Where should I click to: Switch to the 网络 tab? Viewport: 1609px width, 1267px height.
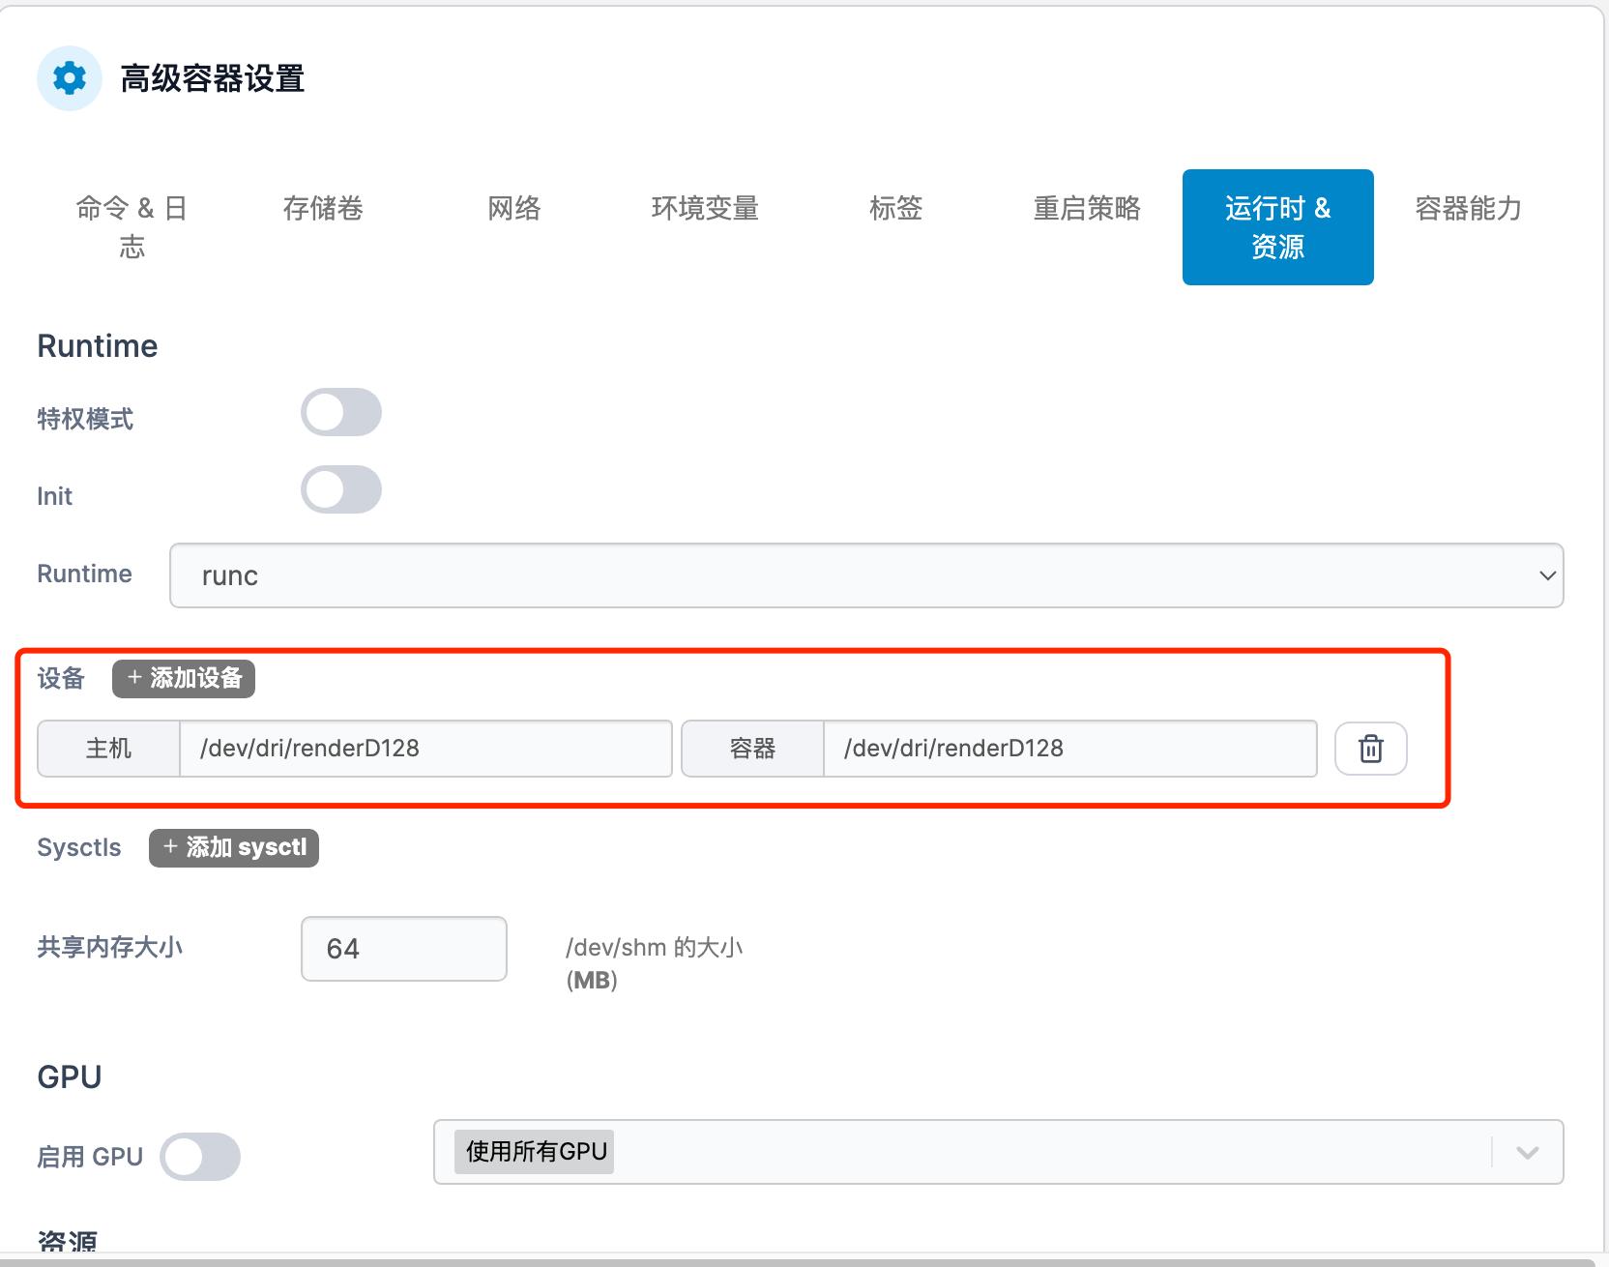(x=513, y=208)
